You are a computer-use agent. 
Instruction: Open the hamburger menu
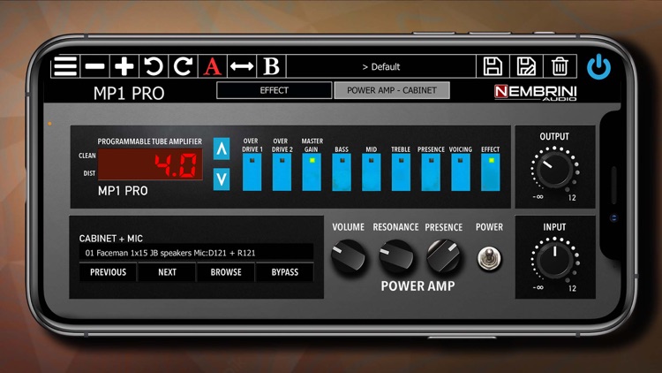tap(65, 66)
